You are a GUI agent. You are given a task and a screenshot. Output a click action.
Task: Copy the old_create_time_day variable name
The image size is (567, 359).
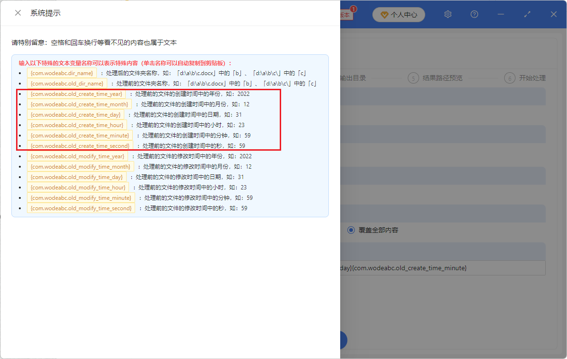click(75, 114)
